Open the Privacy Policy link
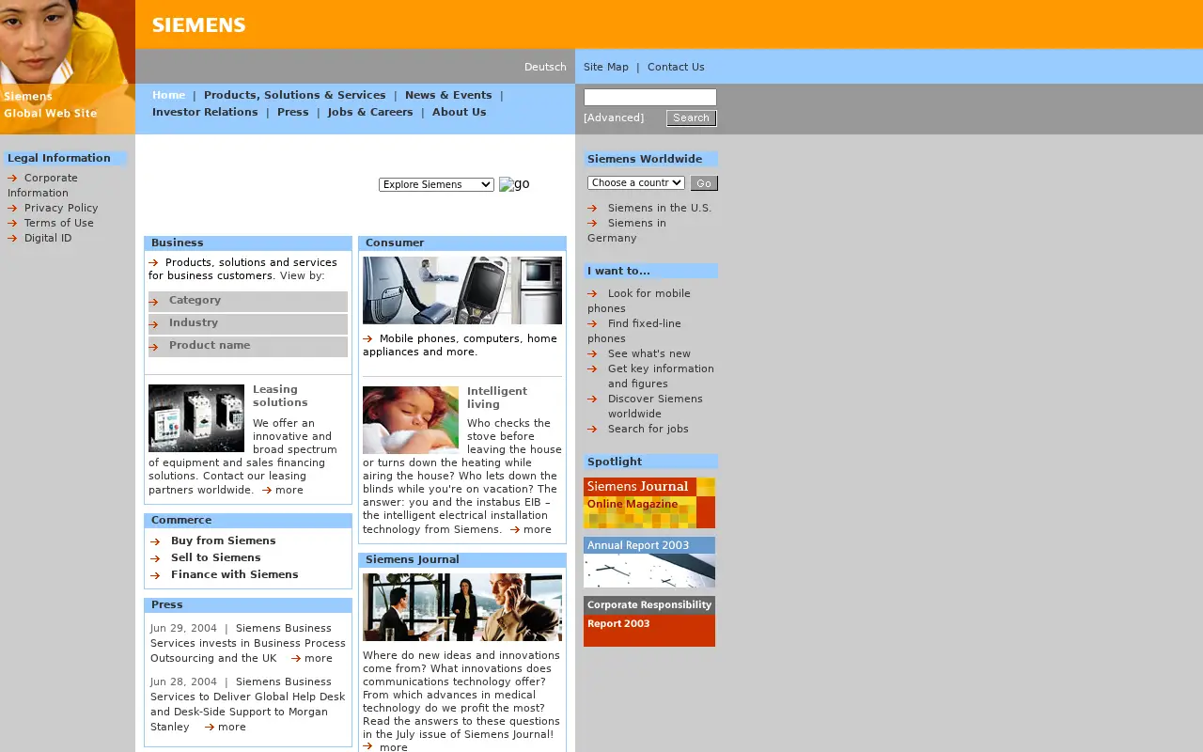The height and width of the screenshot is (752, 1203). click(x=61, y=208)
